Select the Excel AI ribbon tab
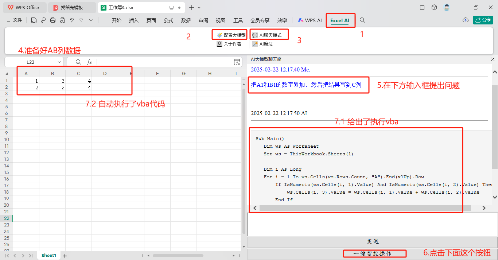 pos(340,20)
